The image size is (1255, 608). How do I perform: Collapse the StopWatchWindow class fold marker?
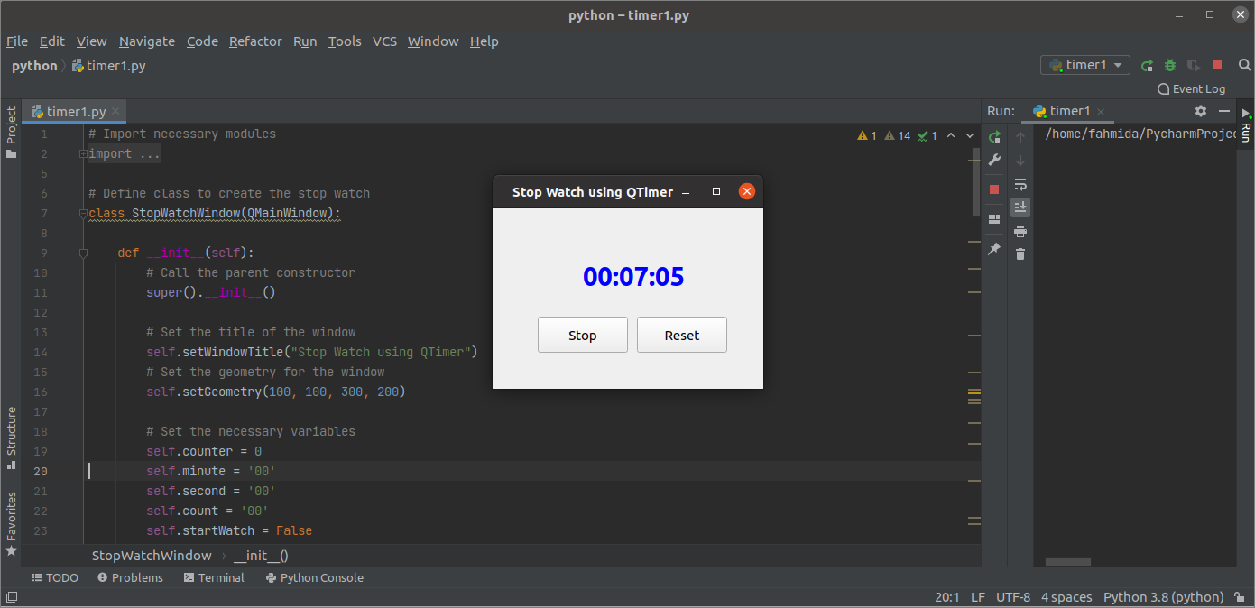coord(83,214)
